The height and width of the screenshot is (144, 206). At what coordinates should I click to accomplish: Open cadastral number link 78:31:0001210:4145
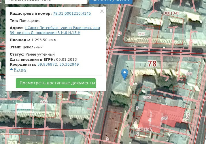[x=72, y=14]
